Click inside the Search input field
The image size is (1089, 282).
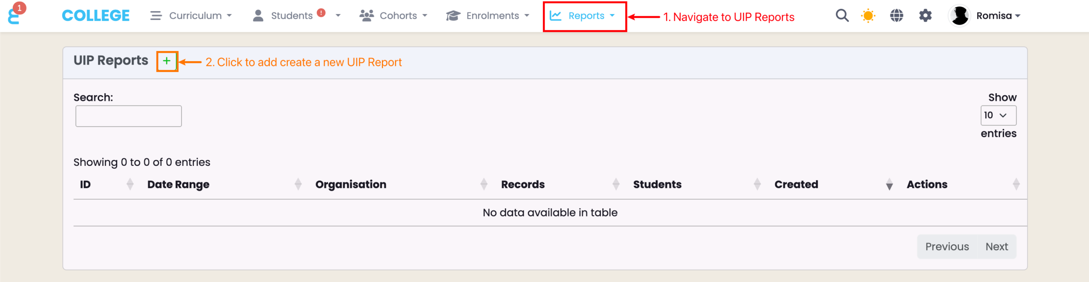(128, 116)
